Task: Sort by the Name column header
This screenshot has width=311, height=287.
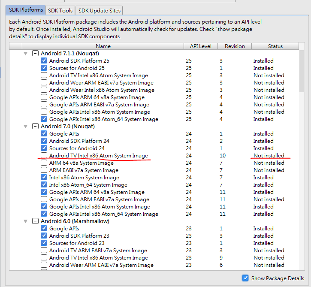Action: [x=103, y=46]
